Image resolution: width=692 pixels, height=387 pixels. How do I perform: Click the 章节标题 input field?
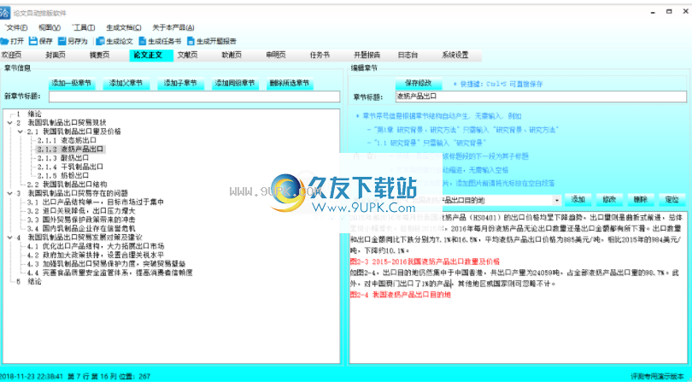pos(541,97)
